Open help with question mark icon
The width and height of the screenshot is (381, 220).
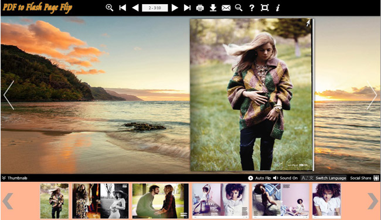tap(251, 8)
